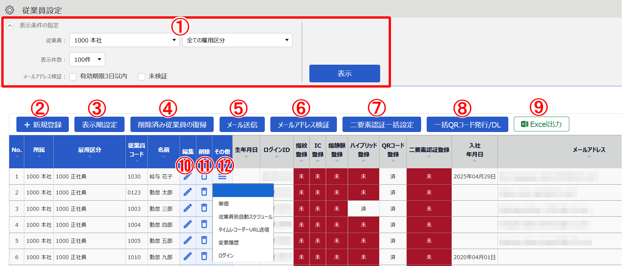Click 一括QRコード発行/DL button
Viewport: 622px width, 266px height.
click(467, 125)
